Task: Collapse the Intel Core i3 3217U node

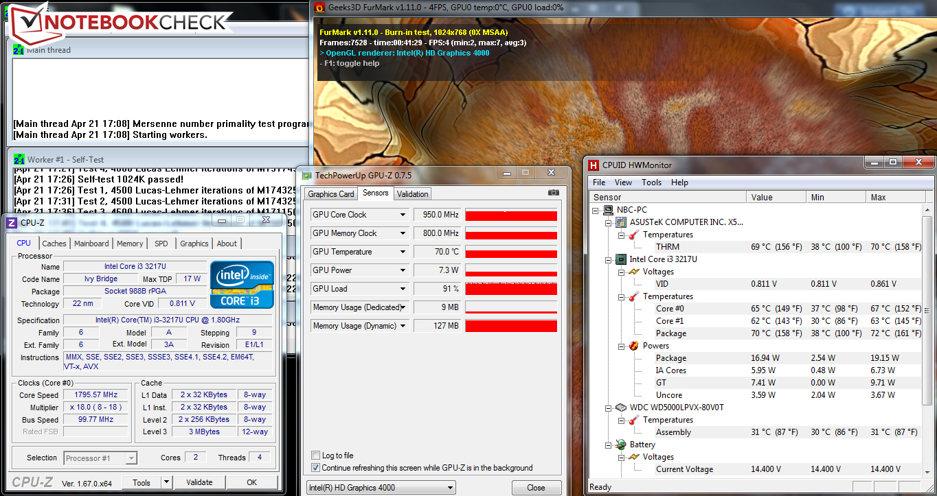Action: click(x=609, y=259)
